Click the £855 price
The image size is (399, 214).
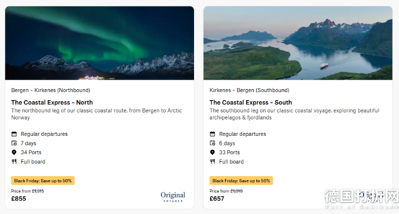coord(18,199)
